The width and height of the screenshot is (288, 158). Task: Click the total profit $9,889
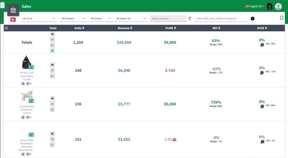click(x=170, y=42)
